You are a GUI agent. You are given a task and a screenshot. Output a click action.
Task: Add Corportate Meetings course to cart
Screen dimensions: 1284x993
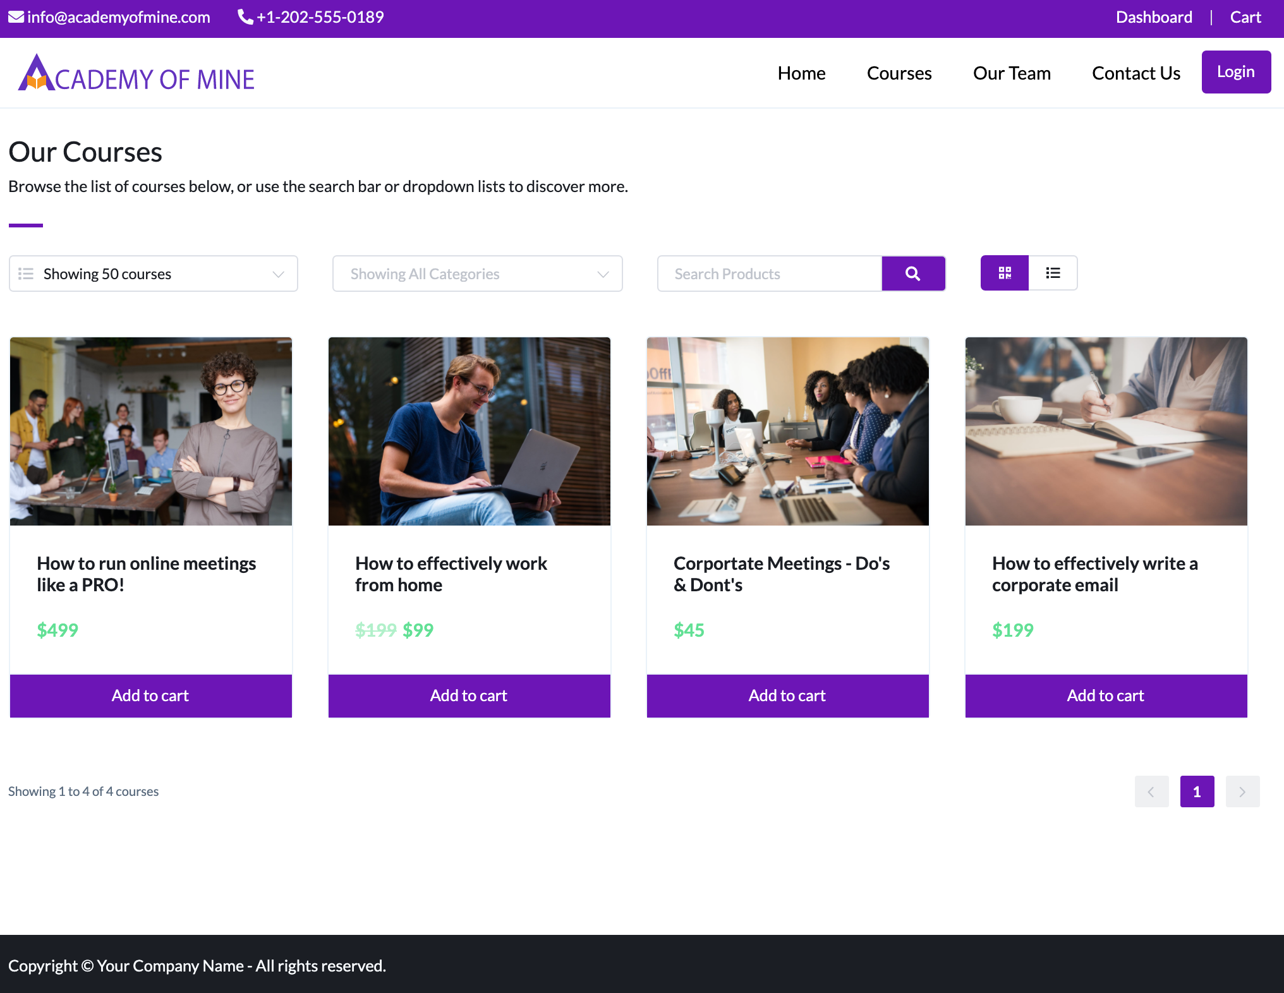pyautogui.click(x=787, y=695)
